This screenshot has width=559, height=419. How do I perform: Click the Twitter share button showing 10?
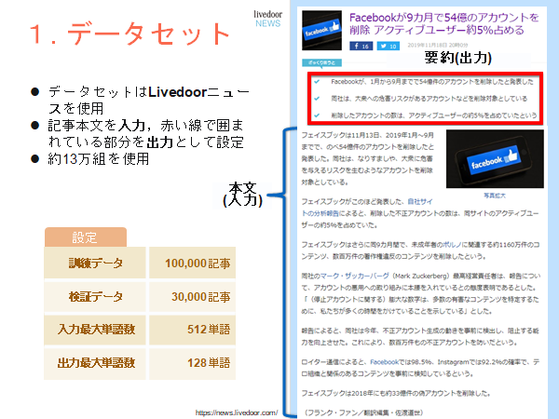coord(389,46)
